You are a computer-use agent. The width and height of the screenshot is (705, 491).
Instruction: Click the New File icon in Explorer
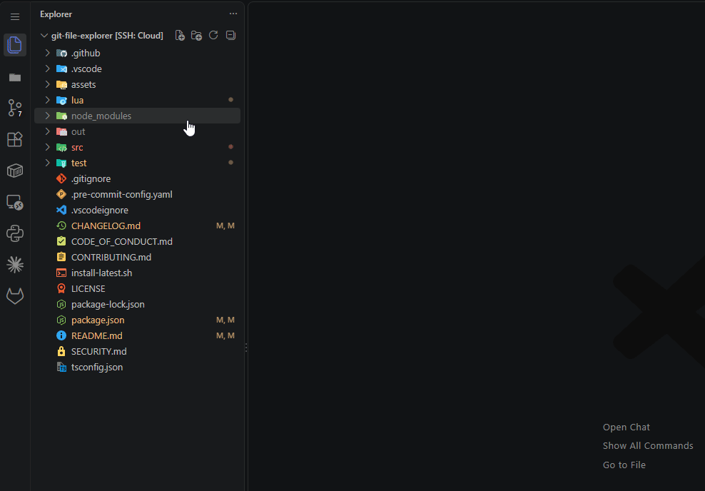click(x=180, y=36)
